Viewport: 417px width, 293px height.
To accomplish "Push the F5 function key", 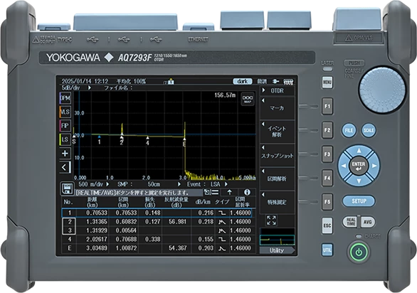I will (x=327, y=202).
